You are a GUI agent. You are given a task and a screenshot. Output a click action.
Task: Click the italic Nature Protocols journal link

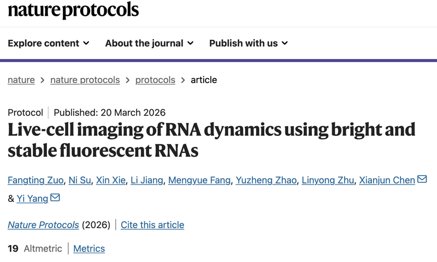[43, 225]
